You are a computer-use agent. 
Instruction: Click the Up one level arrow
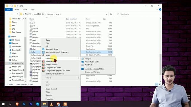tap(18, 14)
